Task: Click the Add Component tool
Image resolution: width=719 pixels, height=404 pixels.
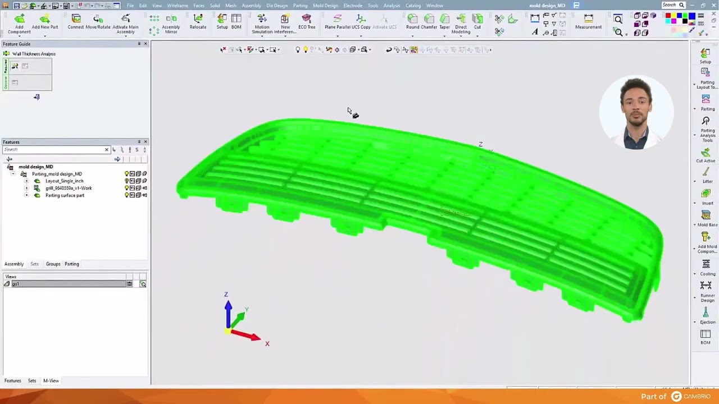Action: (x=19, y=24)
